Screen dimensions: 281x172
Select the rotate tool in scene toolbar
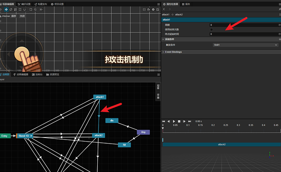(x=11, y=9)
